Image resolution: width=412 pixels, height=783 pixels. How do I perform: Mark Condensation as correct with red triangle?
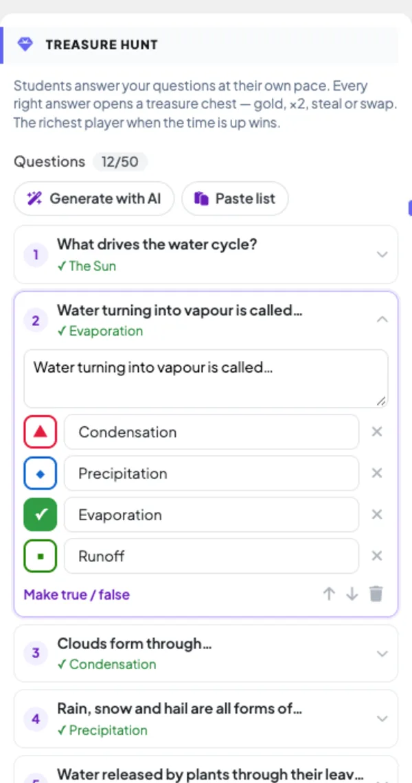[x=41, y=432]
